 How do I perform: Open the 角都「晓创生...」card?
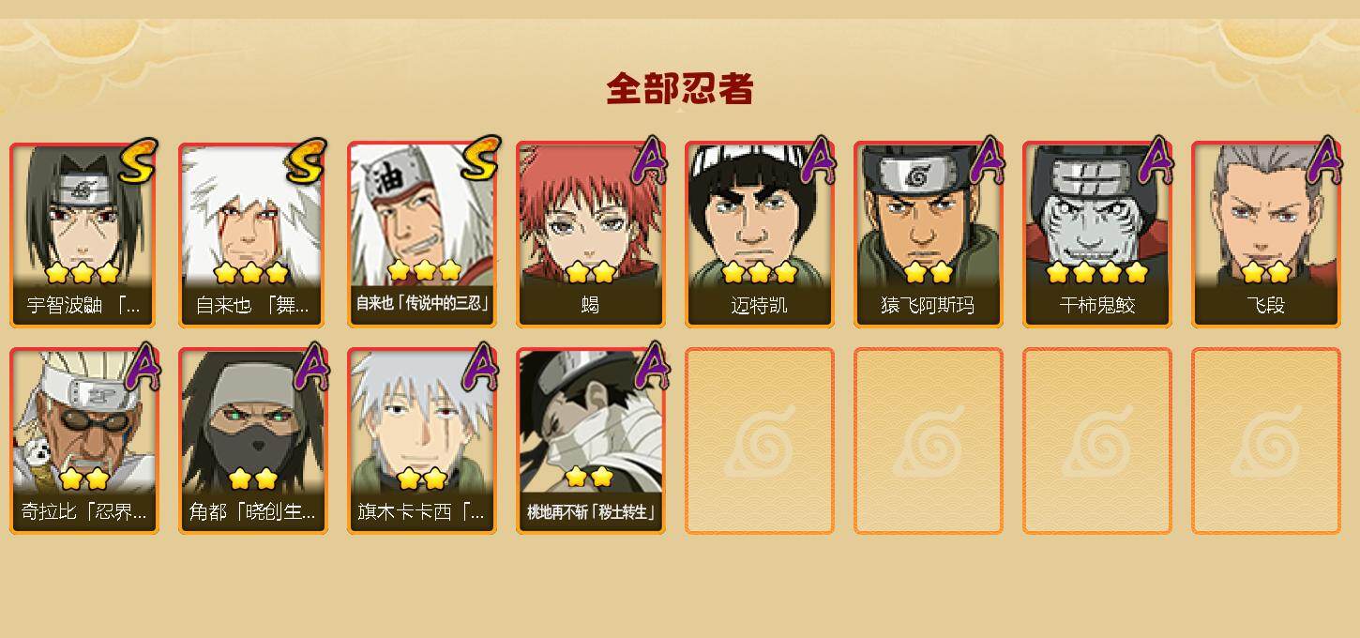[253, 441]
